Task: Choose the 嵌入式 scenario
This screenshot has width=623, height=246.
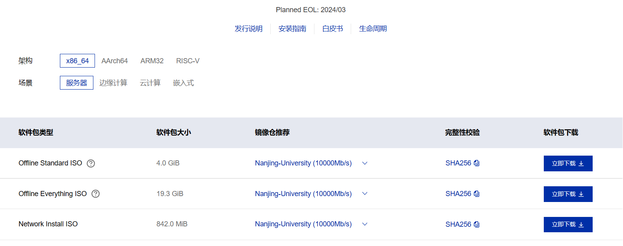Action: (184, 83)
